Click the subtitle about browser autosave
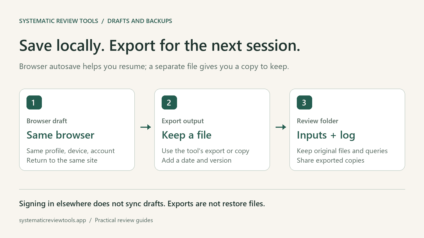The height and width of the screenshot is (238, 424). click(154, 66)
